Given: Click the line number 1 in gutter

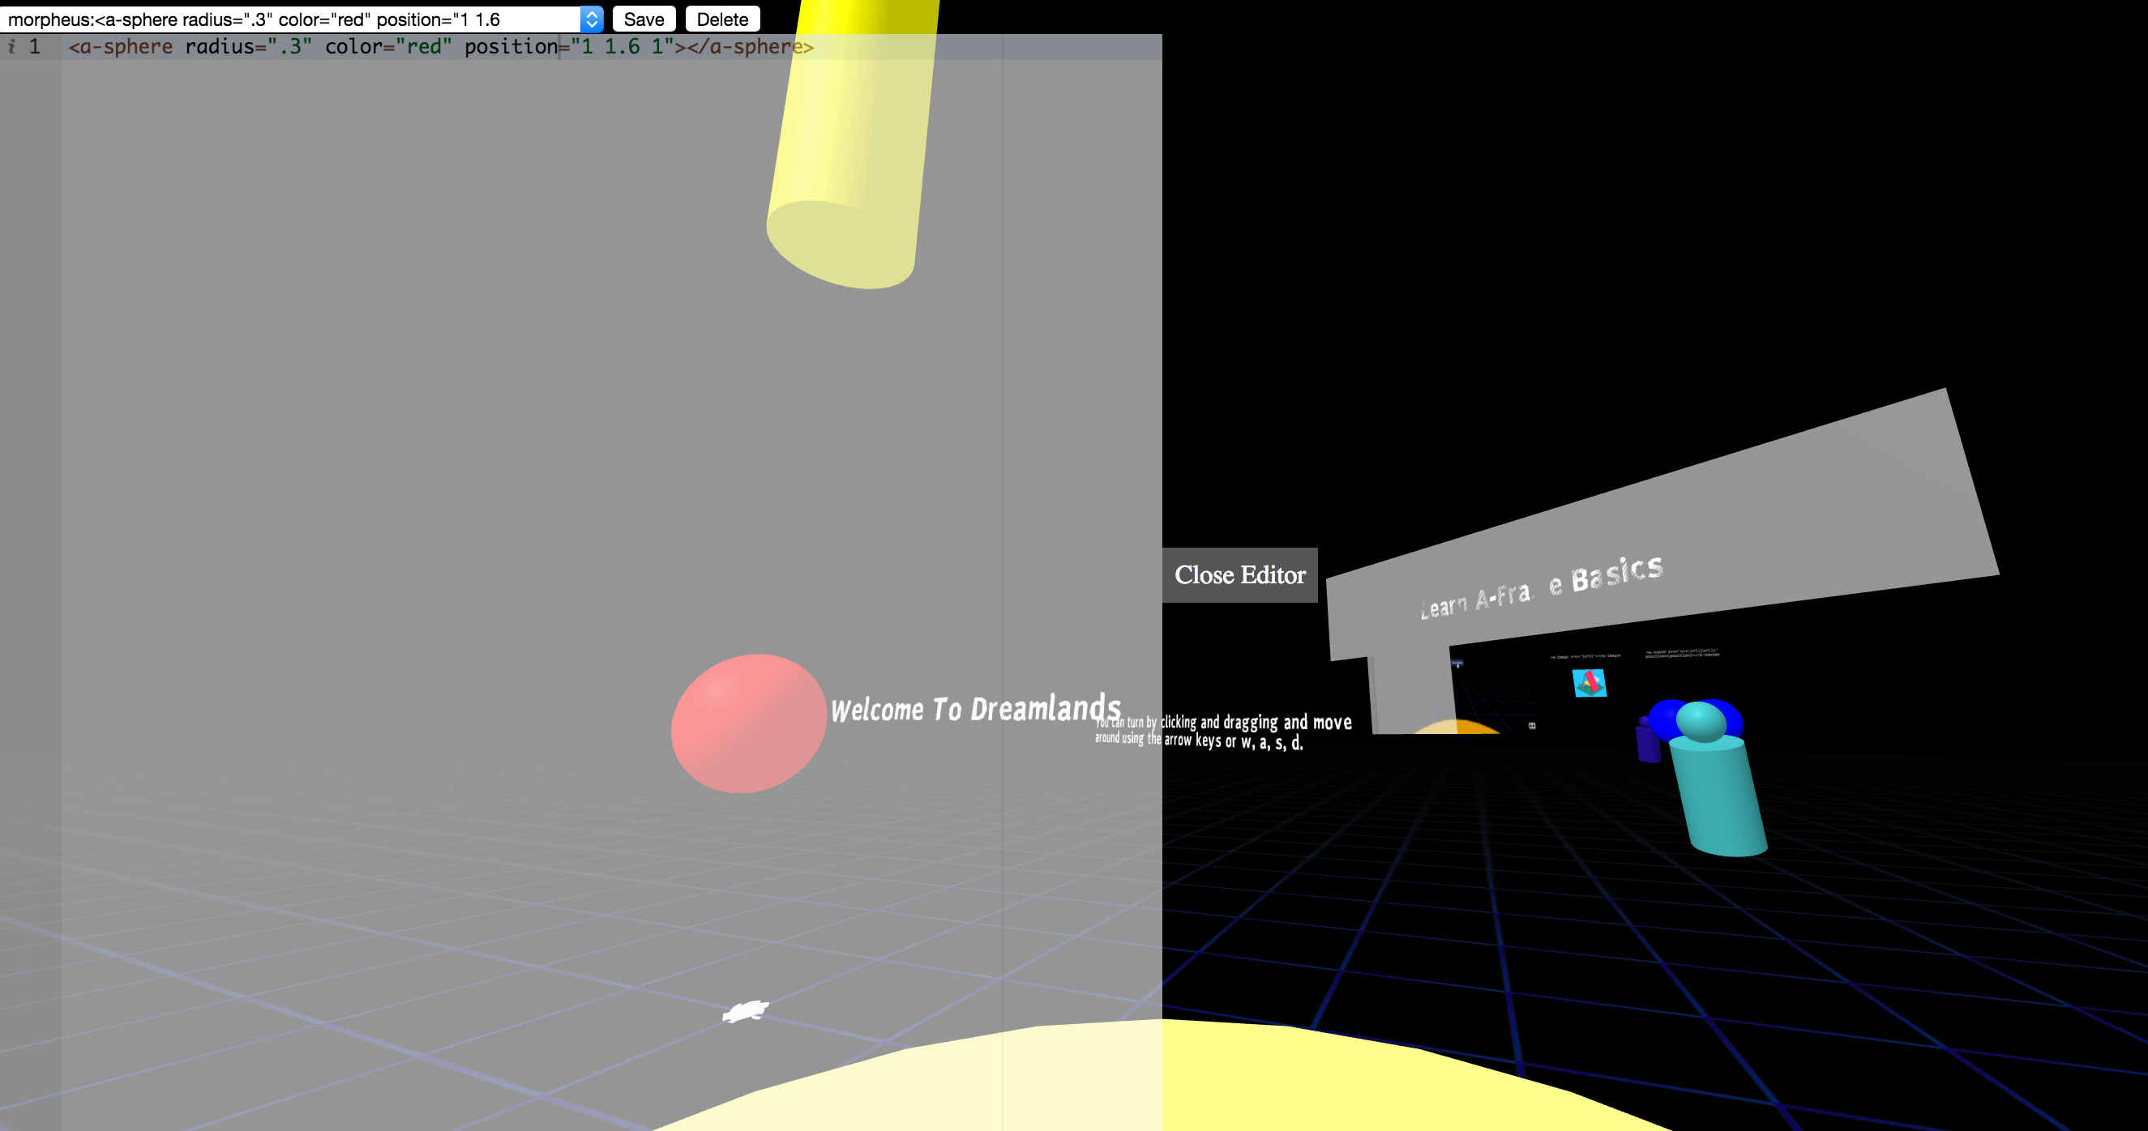Looking at the screenshot, I should 34,47.
